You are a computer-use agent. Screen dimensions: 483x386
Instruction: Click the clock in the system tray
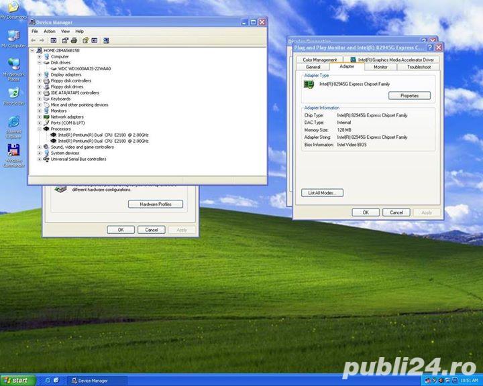469,381
